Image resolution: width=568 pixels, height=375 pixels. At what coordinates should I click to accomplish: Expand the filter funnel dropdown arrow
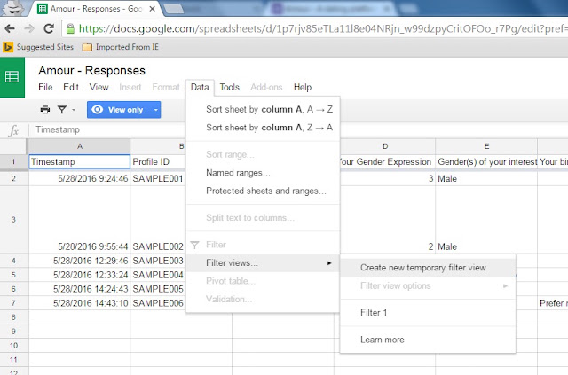pyautogui.click(x=74, y=110)
